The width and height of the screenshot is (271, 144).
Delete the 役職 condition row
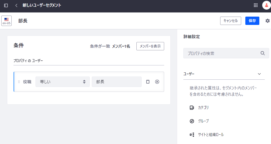157,82
